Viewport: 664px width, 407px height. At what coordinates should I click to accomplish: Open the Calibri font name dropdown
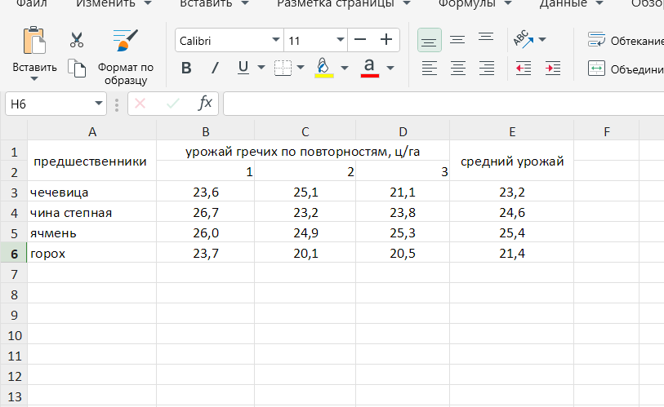click(276, 40)
